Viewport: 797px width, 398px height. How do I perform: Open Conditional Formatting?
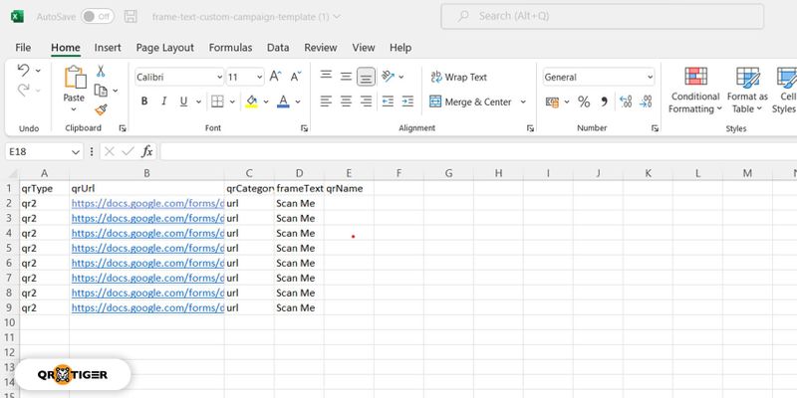[694, 90]
